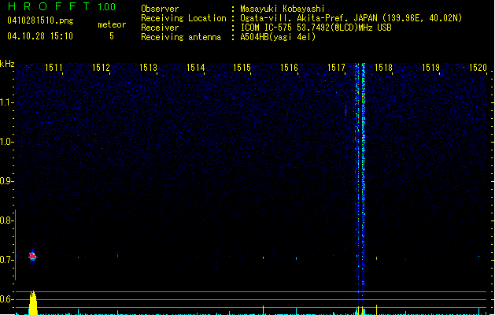Click the 0.9 kHz axis label
This screenshot has width=495, height=315.
tap(6, 181)
